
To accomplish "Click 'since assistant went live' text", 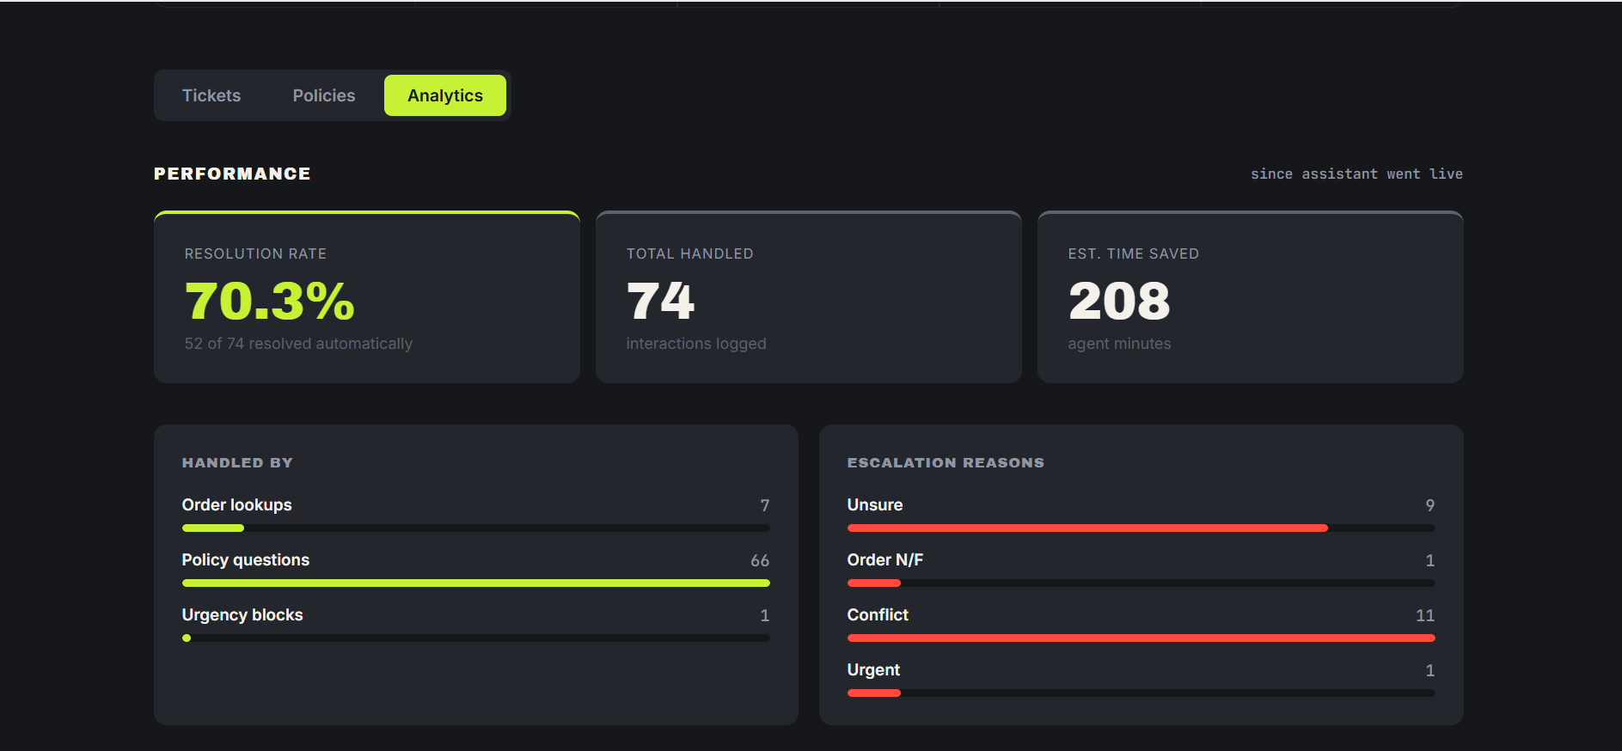I will point(1356,174).
